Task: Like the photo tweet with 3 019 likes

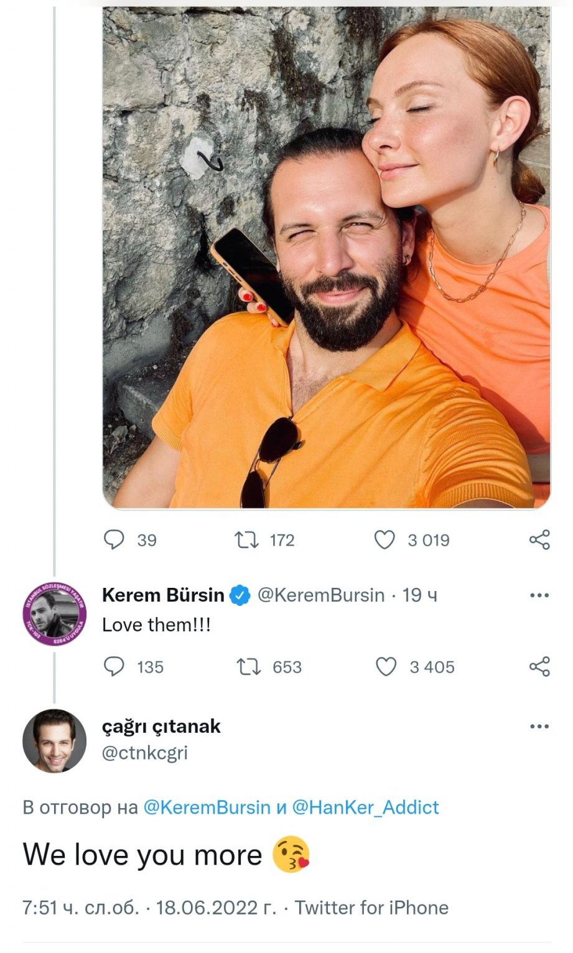Action: (384, 539)
